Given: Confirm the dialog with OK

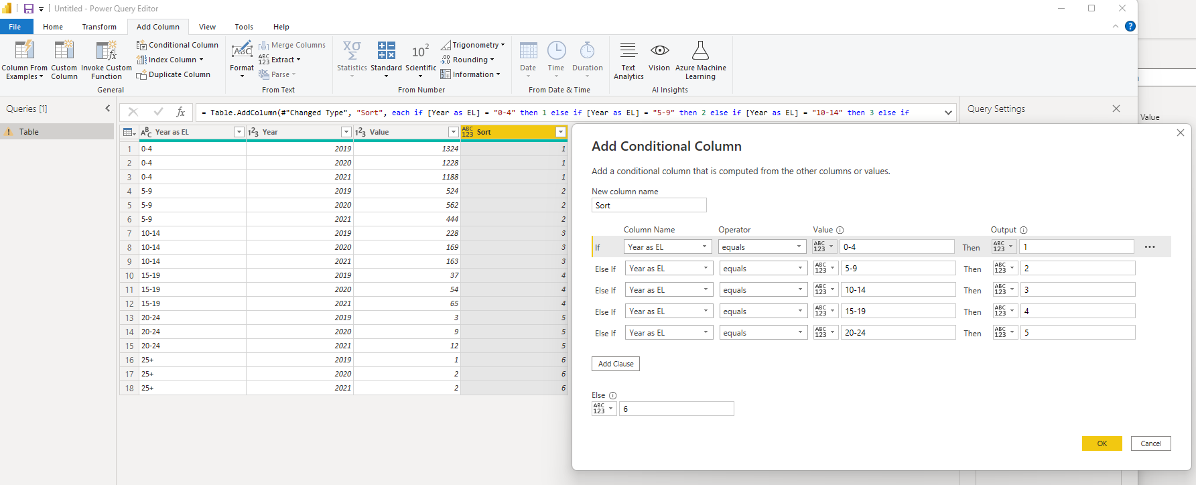Looking at the screenshot, I should point(1102,443).
